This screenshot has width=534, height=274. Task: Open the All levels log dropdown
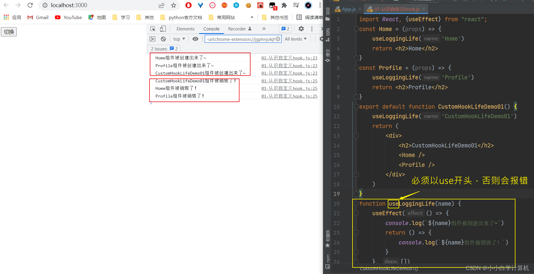(296, 39)
